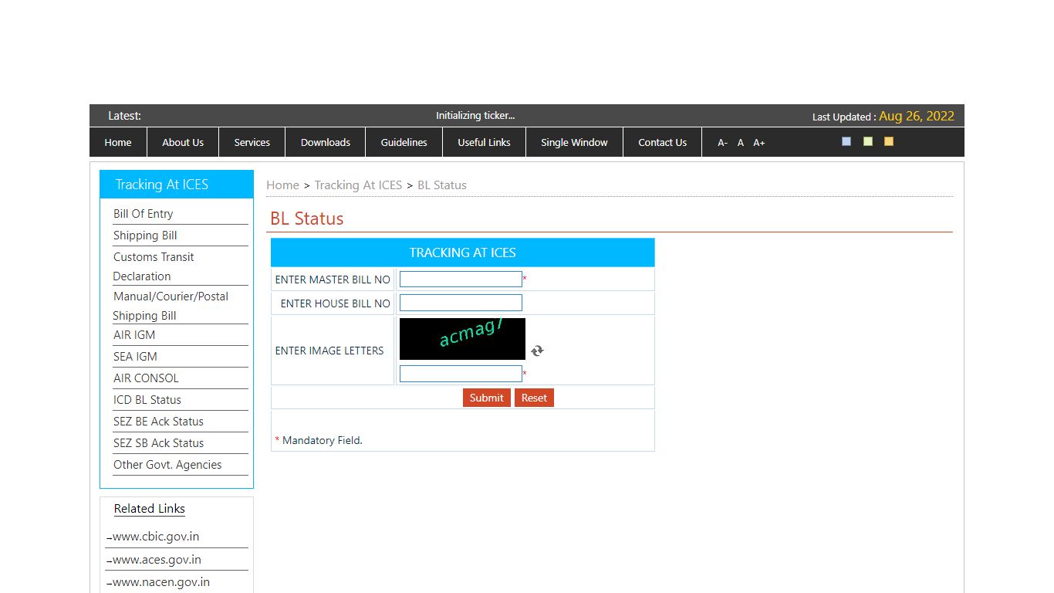Open SEA IGM link

[x=135, y=357]
